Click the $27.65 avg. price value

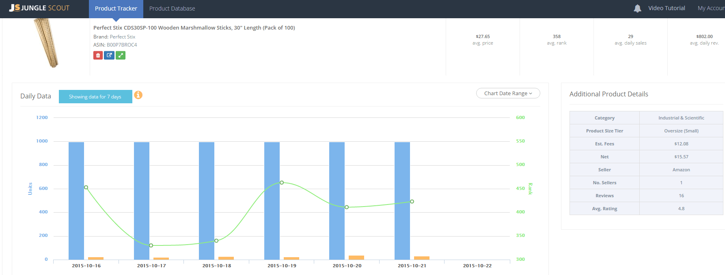483,36
